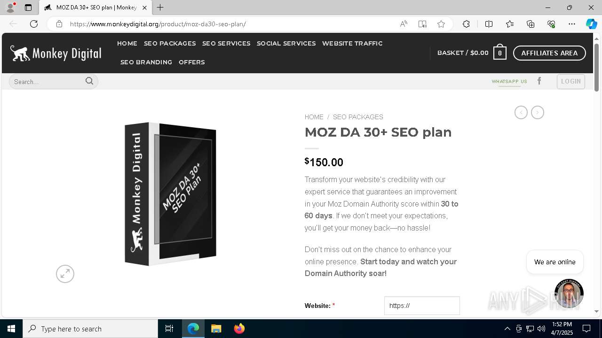Follow the WHATSAPP US link
602x338 pixels.
pos(509,82)
